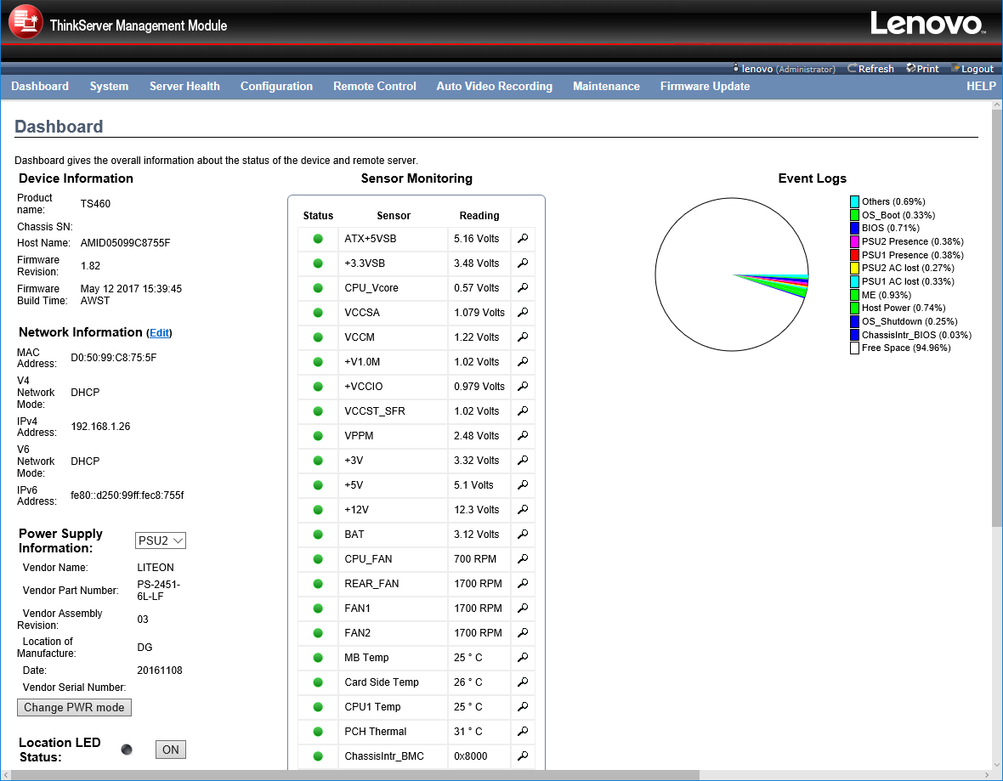This screenshot has height=781, width=1003.
Task: Click the green status indicator for FAN2
Action: pos(317,633)
